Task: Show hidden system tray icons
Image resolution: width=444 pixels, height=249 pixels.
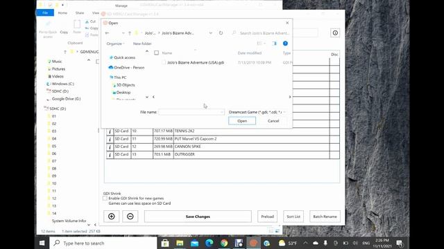Action: [305, 243]
